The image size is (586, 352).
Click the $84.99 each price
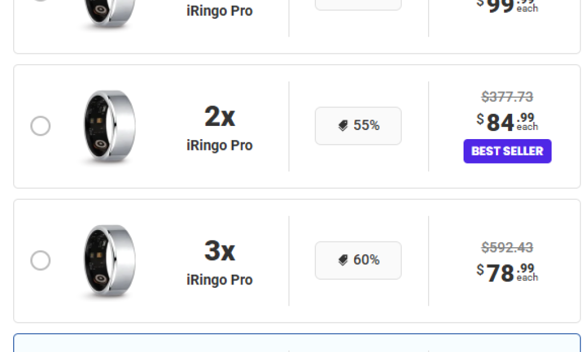(507, 122)
